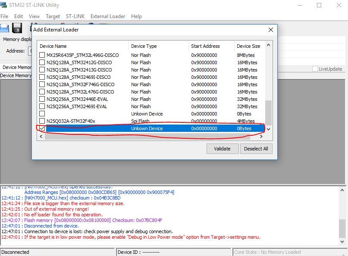Viewport: 348px width, 256px height.
Task: Check the N25Q128A_STM32413G-DISCO checkbox
Action: click(x=42, y=69)
